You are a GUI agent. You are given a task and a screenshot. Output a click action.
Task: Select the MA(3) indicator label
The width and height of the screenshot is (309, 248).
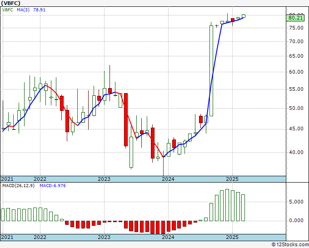click(23, 10)
